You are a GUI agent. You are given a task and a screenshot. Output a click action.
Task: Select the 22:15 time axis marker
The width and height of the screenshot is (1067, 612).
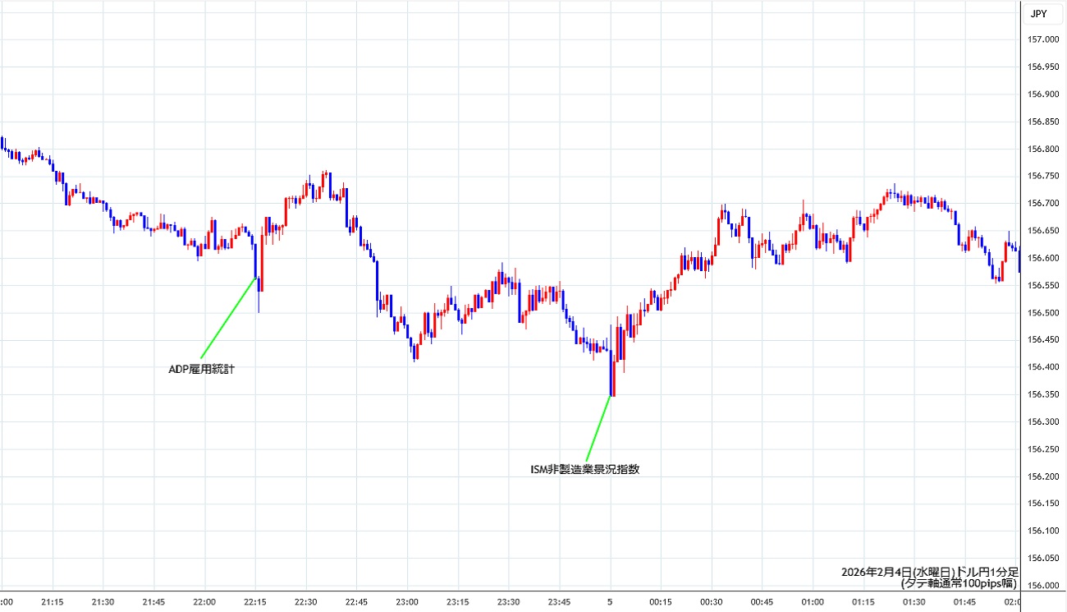pos(255,602)
